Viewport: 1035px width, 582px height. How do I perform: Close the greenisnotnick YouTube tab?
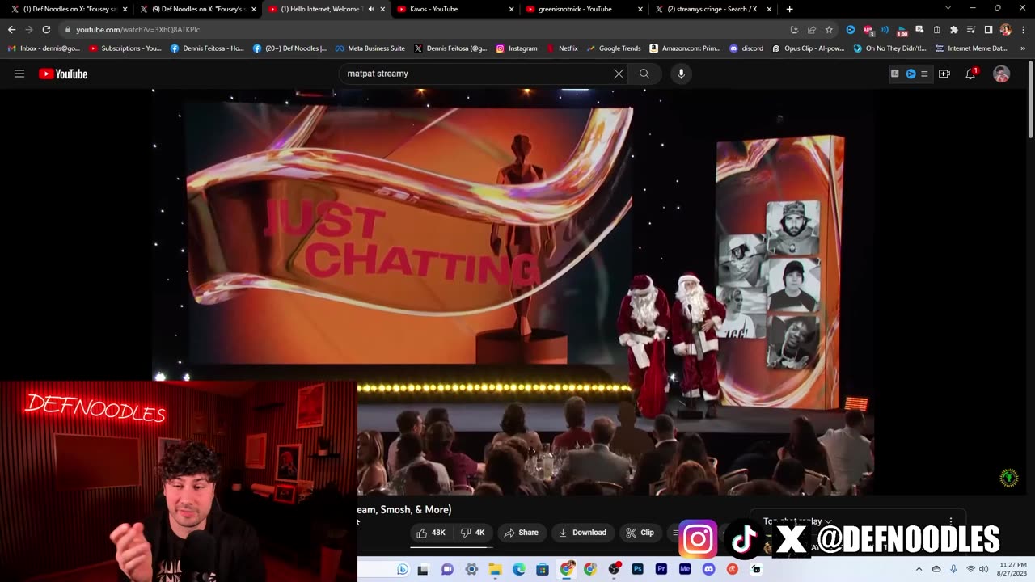[x=640, y=9]
